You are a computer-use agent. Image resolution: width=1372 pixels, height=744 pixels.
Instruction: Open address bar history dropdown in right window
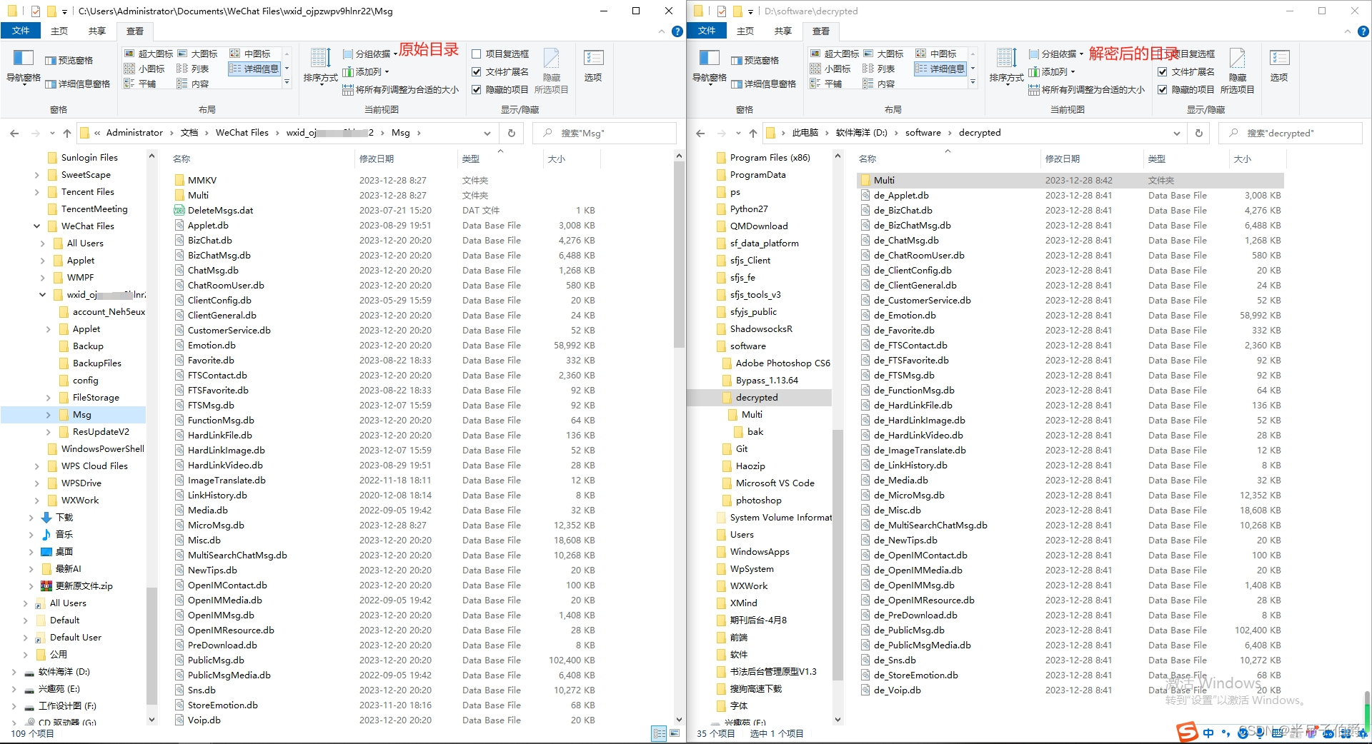1176,133
